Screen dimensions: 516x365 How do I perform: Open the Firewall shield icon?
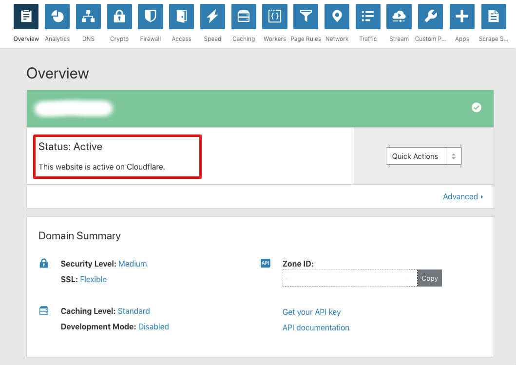(151, 17)
